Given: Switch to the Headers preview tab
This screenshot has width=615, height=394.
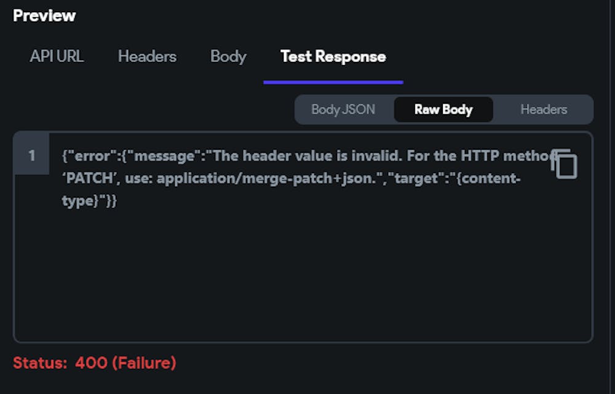Looking at the screenshot, I should pyautogui.click(x=147, y=56).
